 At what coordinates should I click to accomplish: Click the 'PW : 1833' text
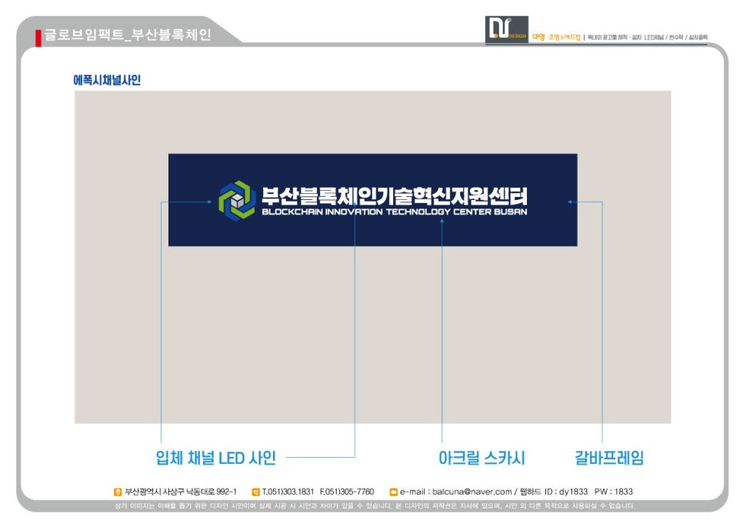pos(614,492)
